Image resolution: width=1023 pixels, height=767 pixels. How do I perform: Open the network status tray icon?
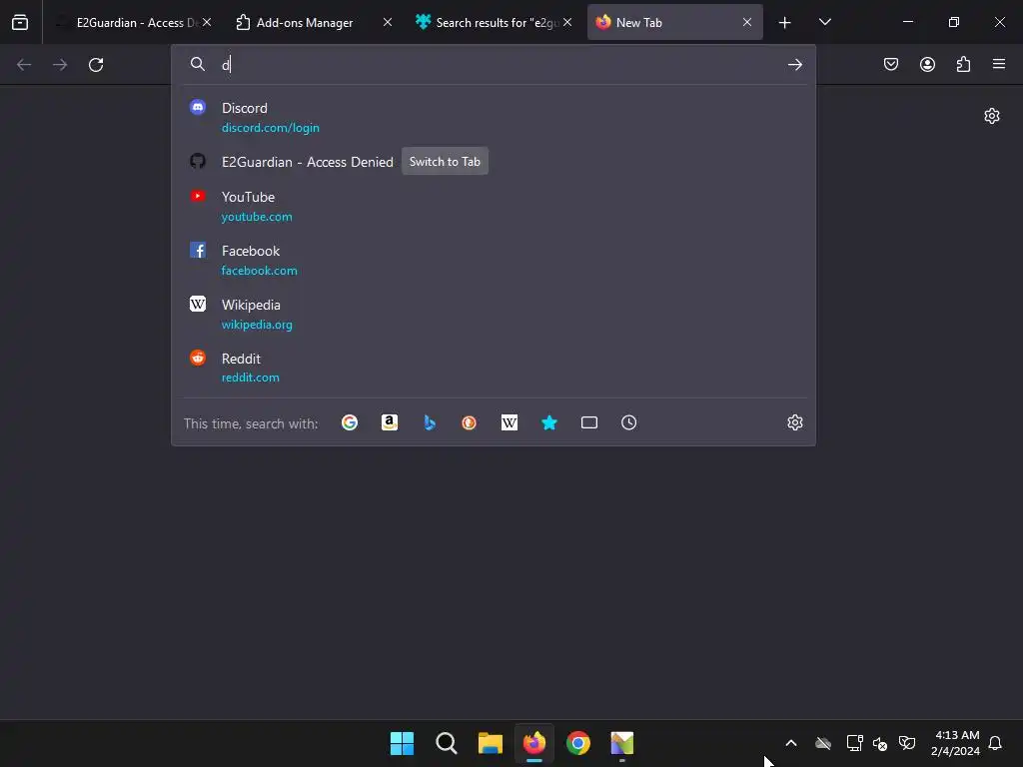855,743
